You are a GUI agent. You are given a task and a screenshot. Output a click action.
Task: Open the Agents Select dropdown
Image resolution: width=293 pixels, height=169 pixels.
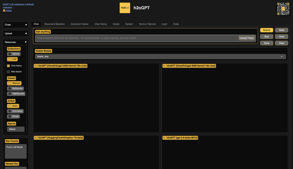16,129
